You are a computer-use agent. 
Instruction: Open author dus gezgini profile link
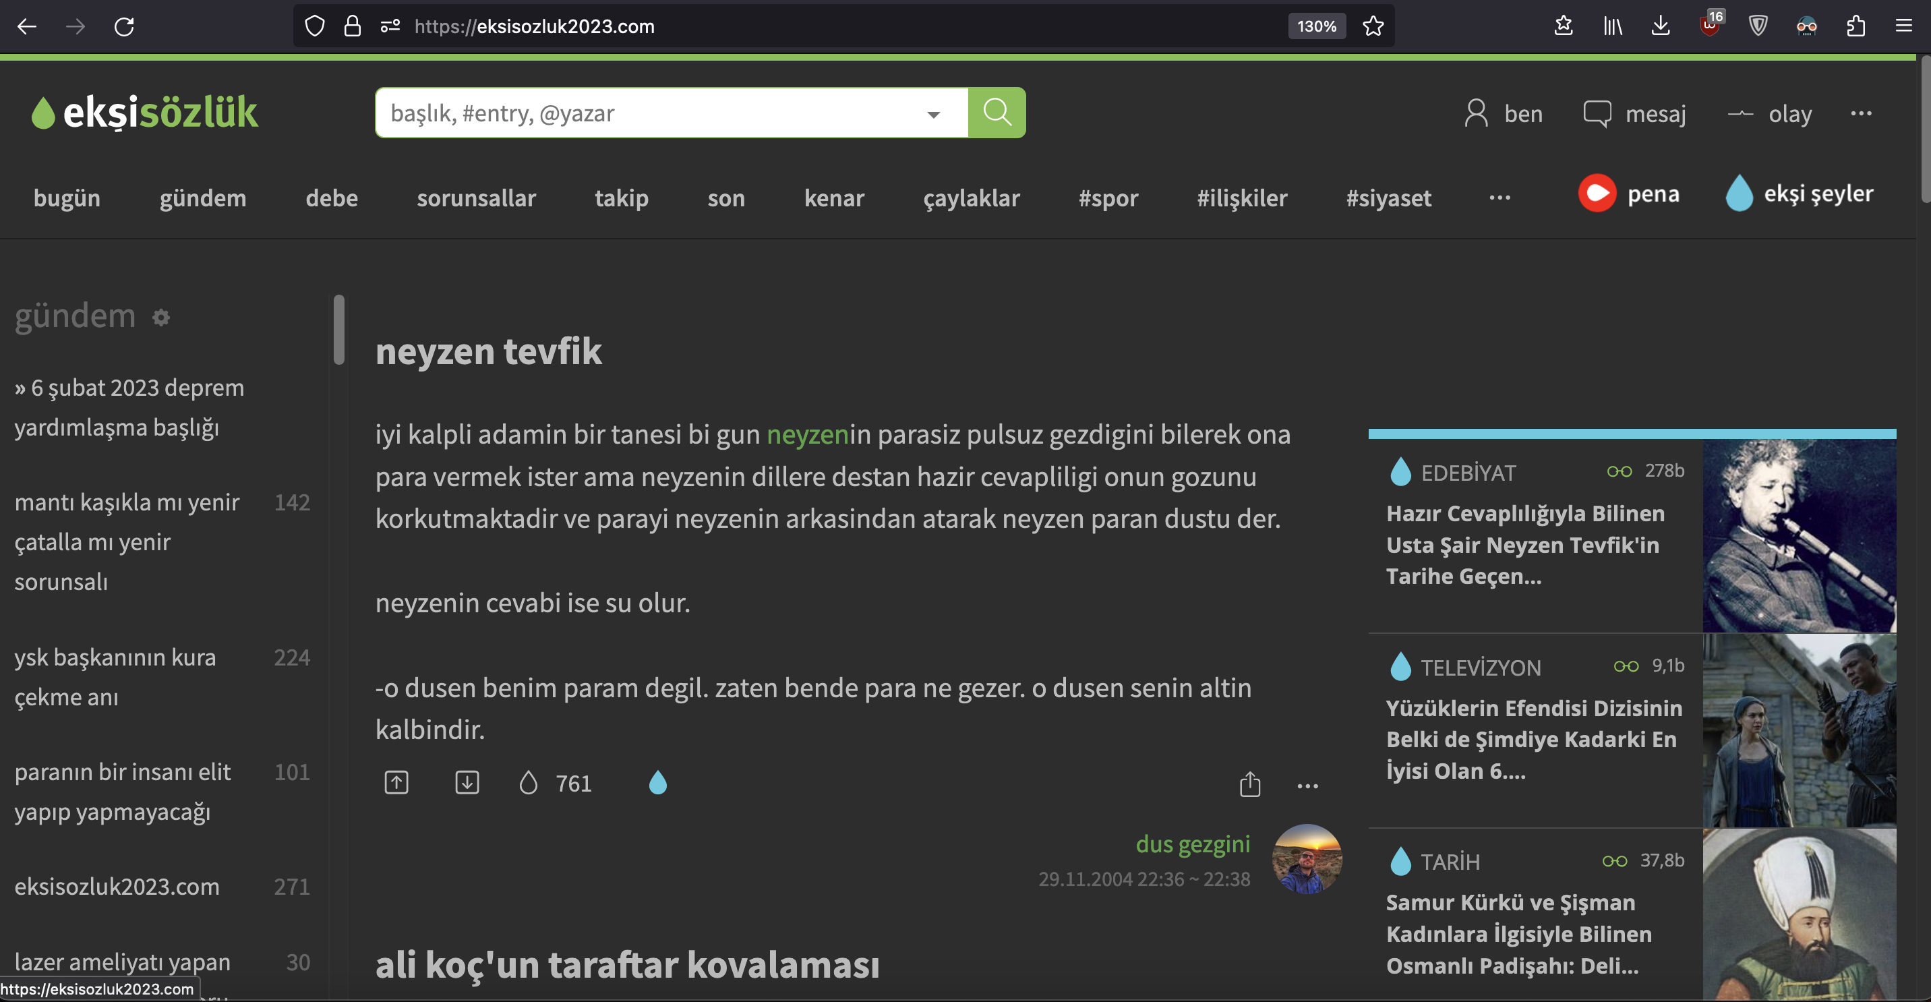point(1192,844)
